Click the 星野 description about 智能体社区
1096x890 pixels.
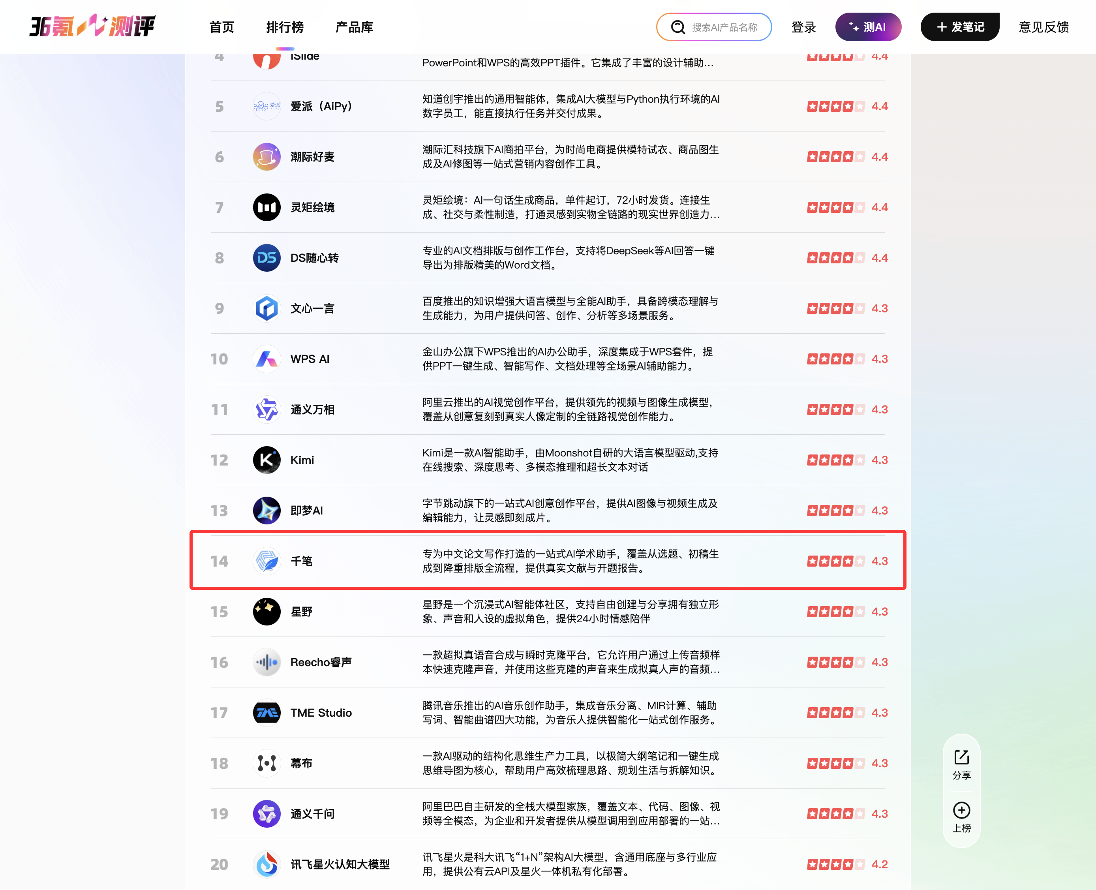pyautogui.click(x=571, y=612)
